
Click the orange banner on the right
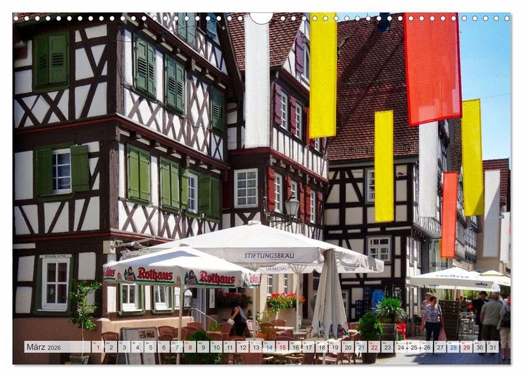448,214
